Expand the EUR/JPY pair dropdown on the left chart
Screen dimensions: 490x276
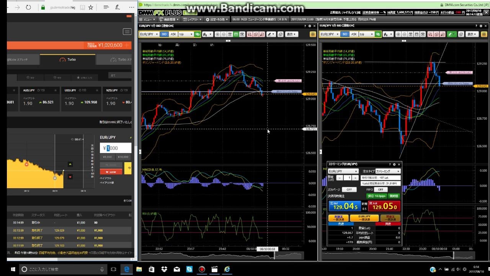click(149, 34)
